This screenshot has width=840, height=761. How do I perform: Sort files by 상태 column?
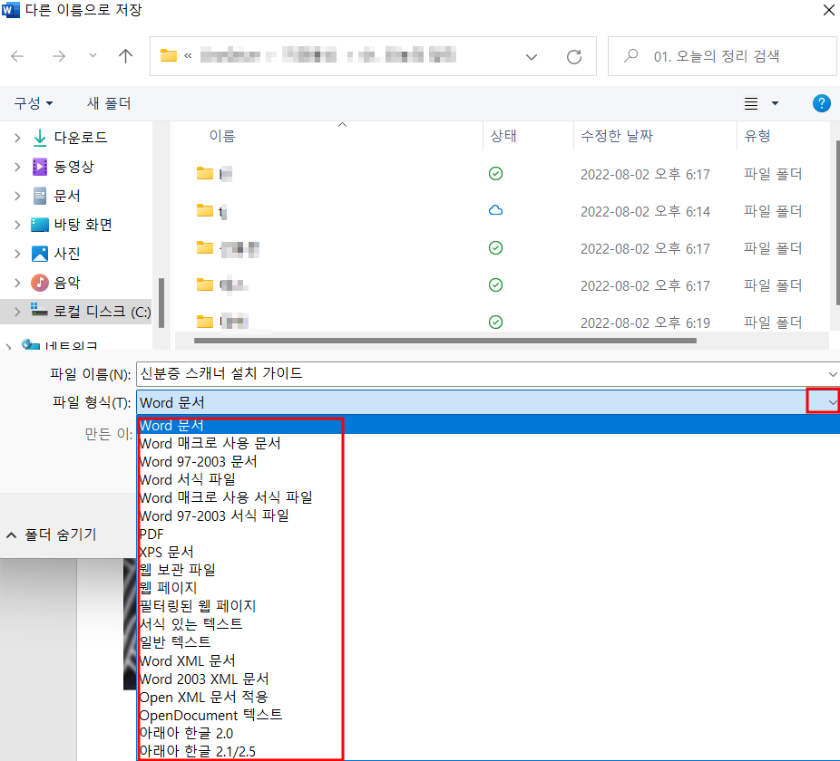tap(503, 136)
